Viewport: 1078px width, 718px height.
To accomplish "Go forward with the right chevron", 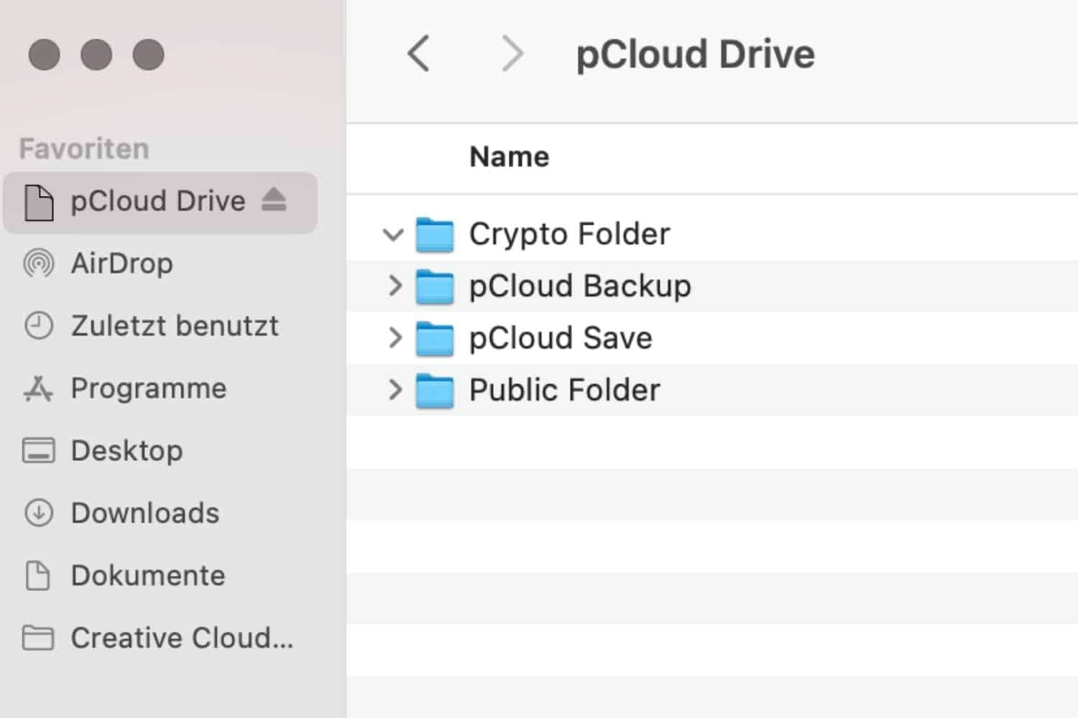I will 512,54.
